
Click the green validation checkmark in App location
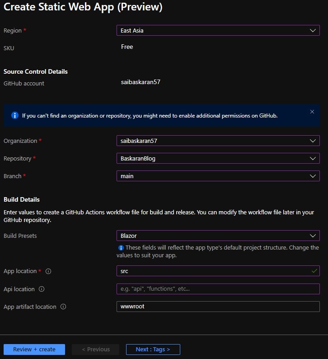314,271
